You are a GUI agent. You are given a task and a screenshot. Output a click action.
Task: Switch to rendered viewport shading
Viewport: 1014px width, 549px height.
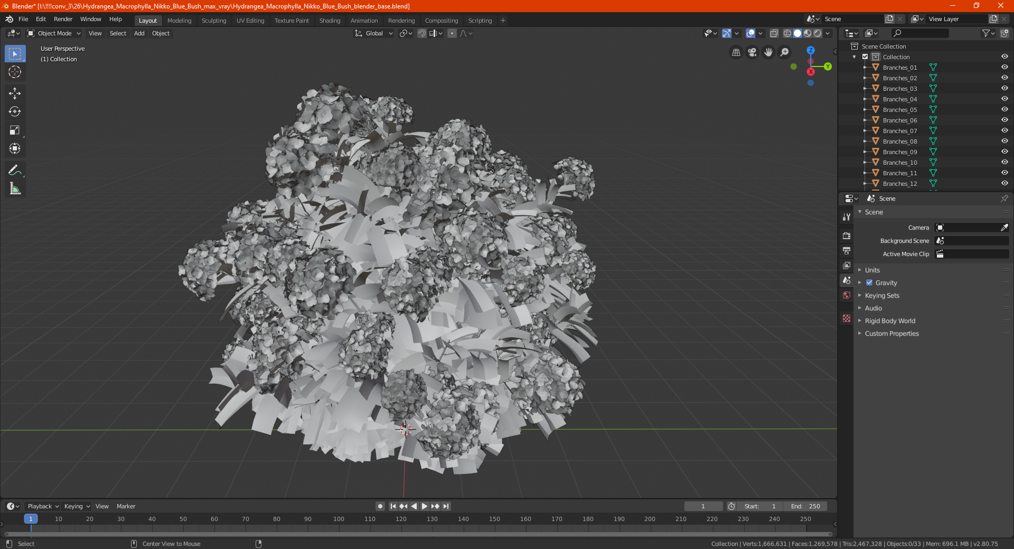click(x=818, y=33)
